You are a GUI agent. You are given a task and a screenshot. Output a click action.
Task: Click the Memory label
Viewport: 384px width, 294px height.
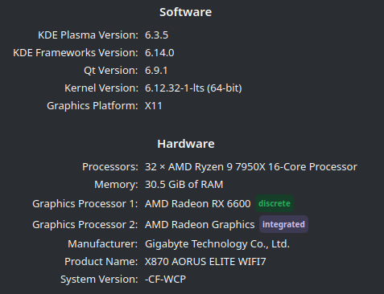pos(116,185)
